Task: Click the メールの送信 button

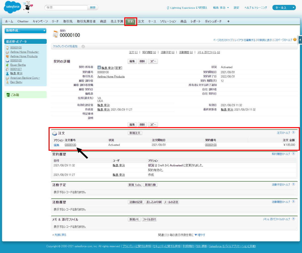Action: point(171,202)
